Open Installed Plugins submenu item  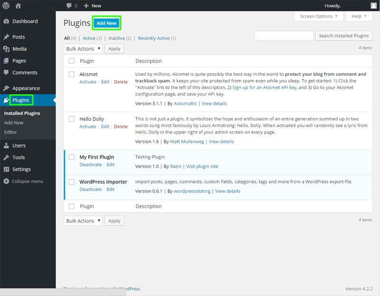coord(22,113)
